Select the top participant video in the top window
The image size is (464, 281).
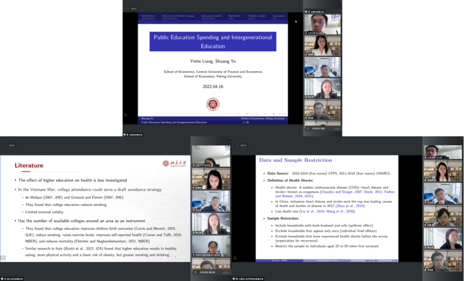[x=322, y=24]
